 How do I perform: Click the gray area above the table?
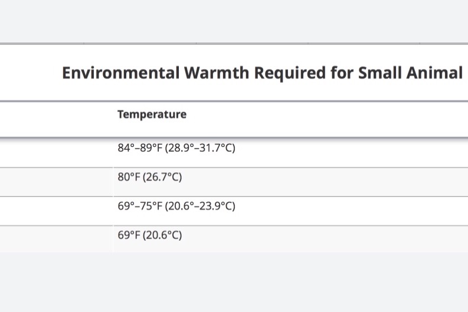[x=234, y=21]
